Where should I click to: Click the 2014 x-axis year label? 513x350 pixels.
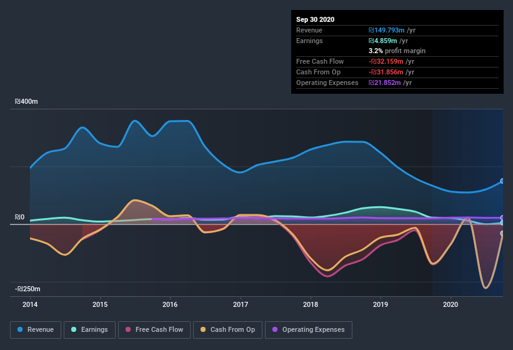click(x=30, y=305)
